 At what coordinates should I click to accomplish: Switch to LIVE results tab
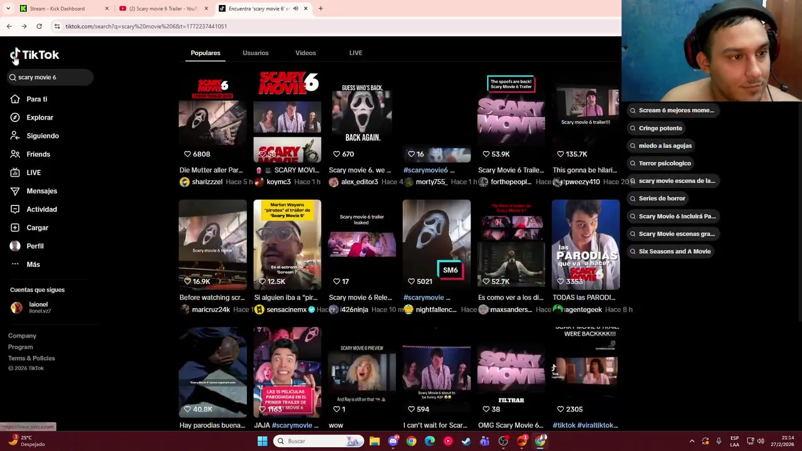click(x=355, y=53)
